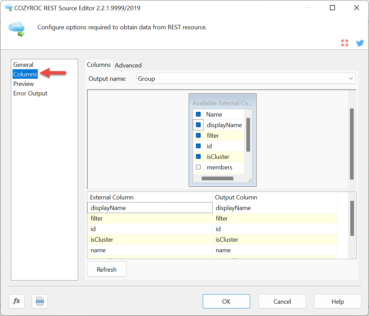The image size is (369, 316).
Task: Select Columns in the left list
Action: click(25, 74)
